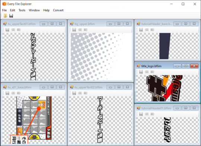The image size is (201, 146).
Task: Minimize the tu_upperText02.bflim window
Action: [x=111, y=87]
